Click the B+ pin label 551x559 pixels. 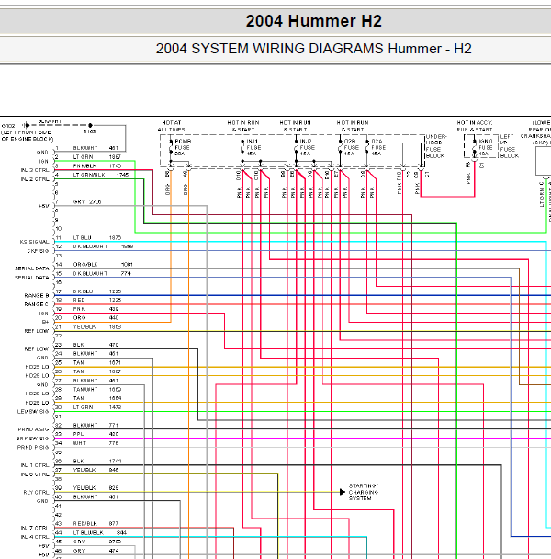coord(46,322)
